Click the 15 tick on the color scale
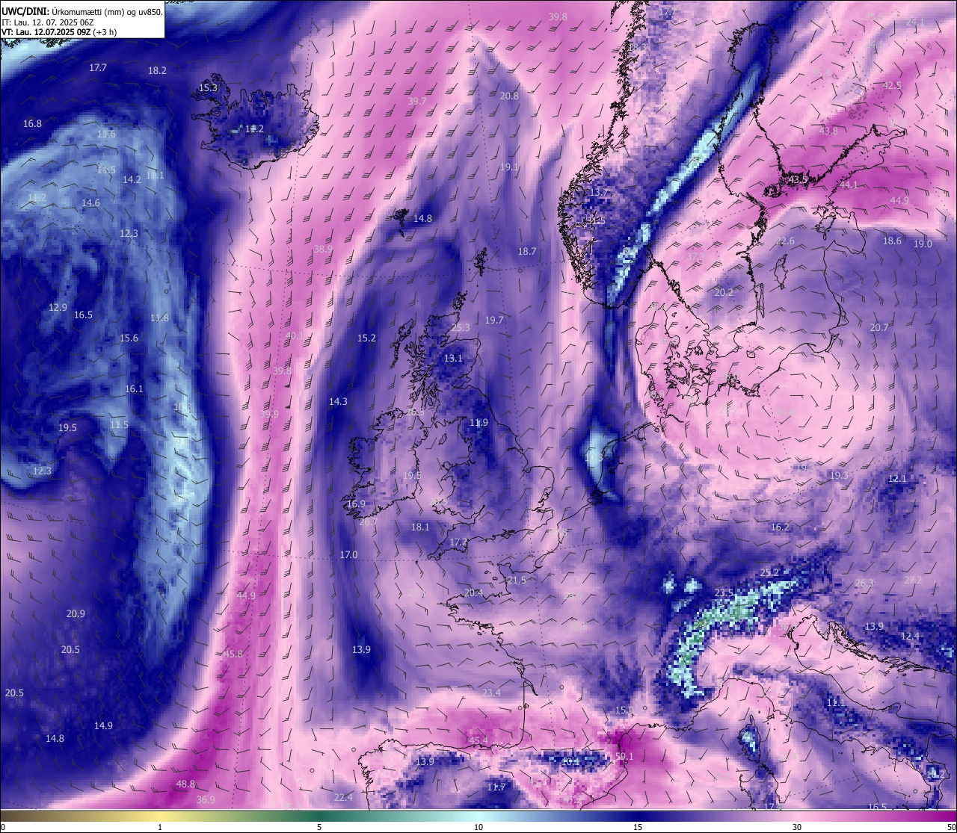The image size is (957, 833). click(x=638, y=827)
